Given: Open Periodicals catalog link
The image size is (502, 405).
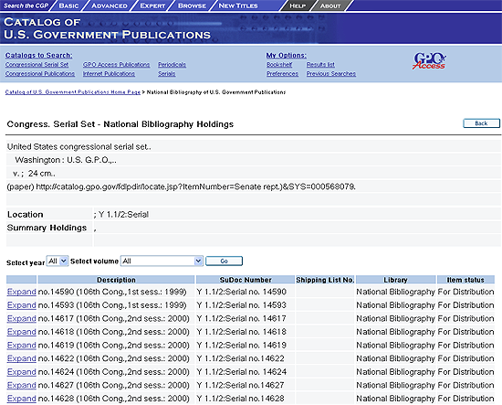Looking at the screenshot, I should 172,65.
